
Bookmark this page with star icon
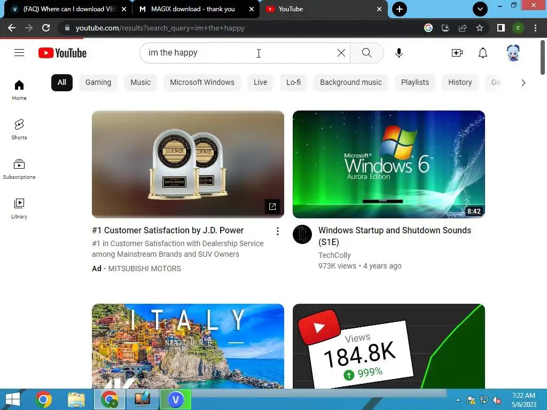480,28
